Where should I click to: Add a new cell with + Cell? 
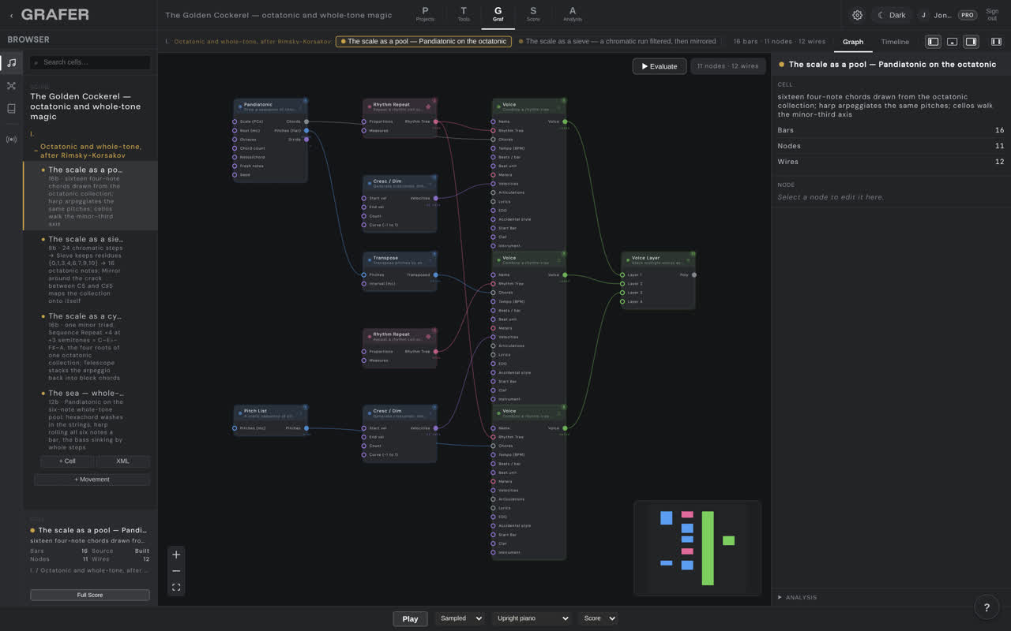tap(67, 461)
